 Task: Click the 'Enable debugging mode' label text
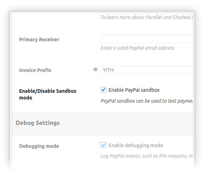(x=136, y=145)
